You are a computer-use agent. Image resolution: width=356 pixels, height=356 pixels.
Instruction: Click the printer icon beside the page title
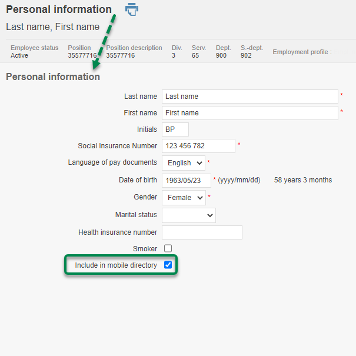(x=132, y=9)
